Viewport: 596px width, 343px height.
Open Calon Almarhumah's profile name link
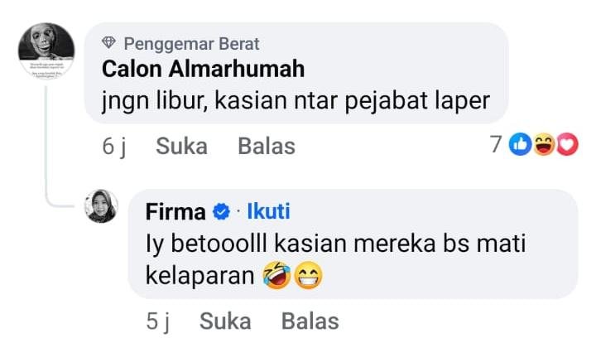click(203, 69)
